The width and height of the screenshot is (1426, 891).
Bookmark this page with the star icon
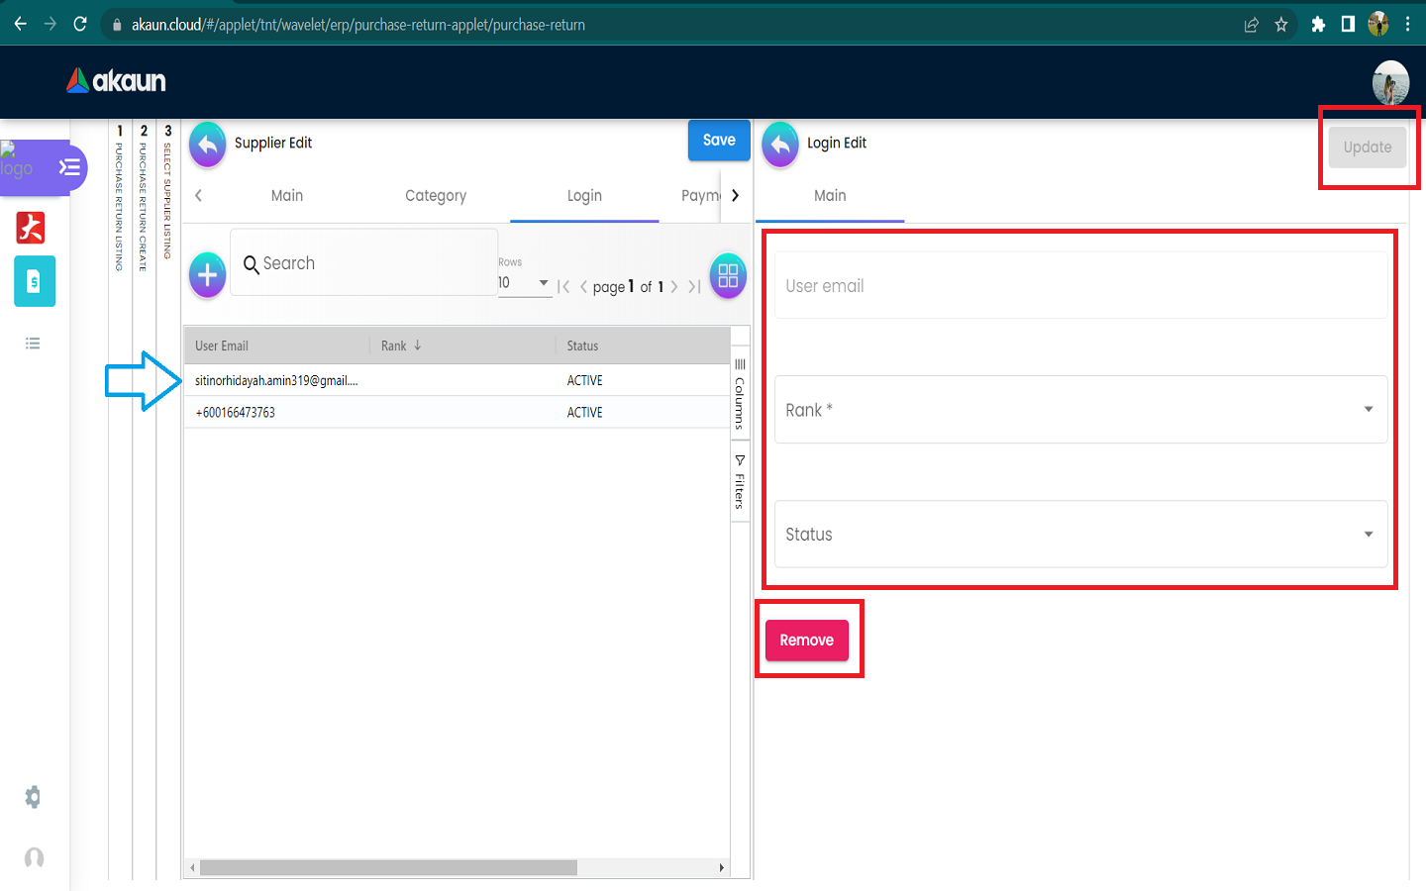tap(1281, 25)
